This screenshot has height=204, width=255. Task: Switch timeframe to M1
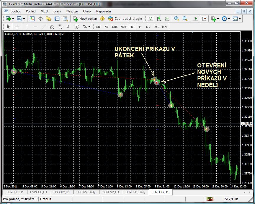click(x=98, y=27)
